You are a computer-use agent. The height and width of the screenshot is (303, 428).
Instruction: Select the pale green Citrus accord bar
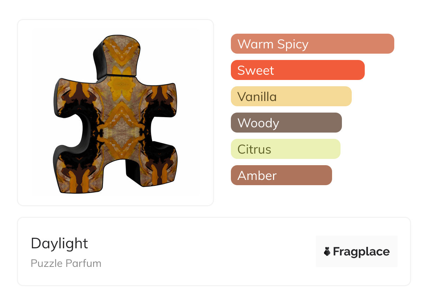pos(285,149)
